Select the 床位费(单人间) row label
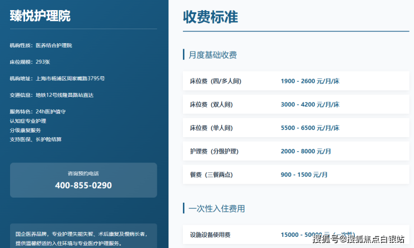Screen dimensions: 414x248 (x=211, y=128)
